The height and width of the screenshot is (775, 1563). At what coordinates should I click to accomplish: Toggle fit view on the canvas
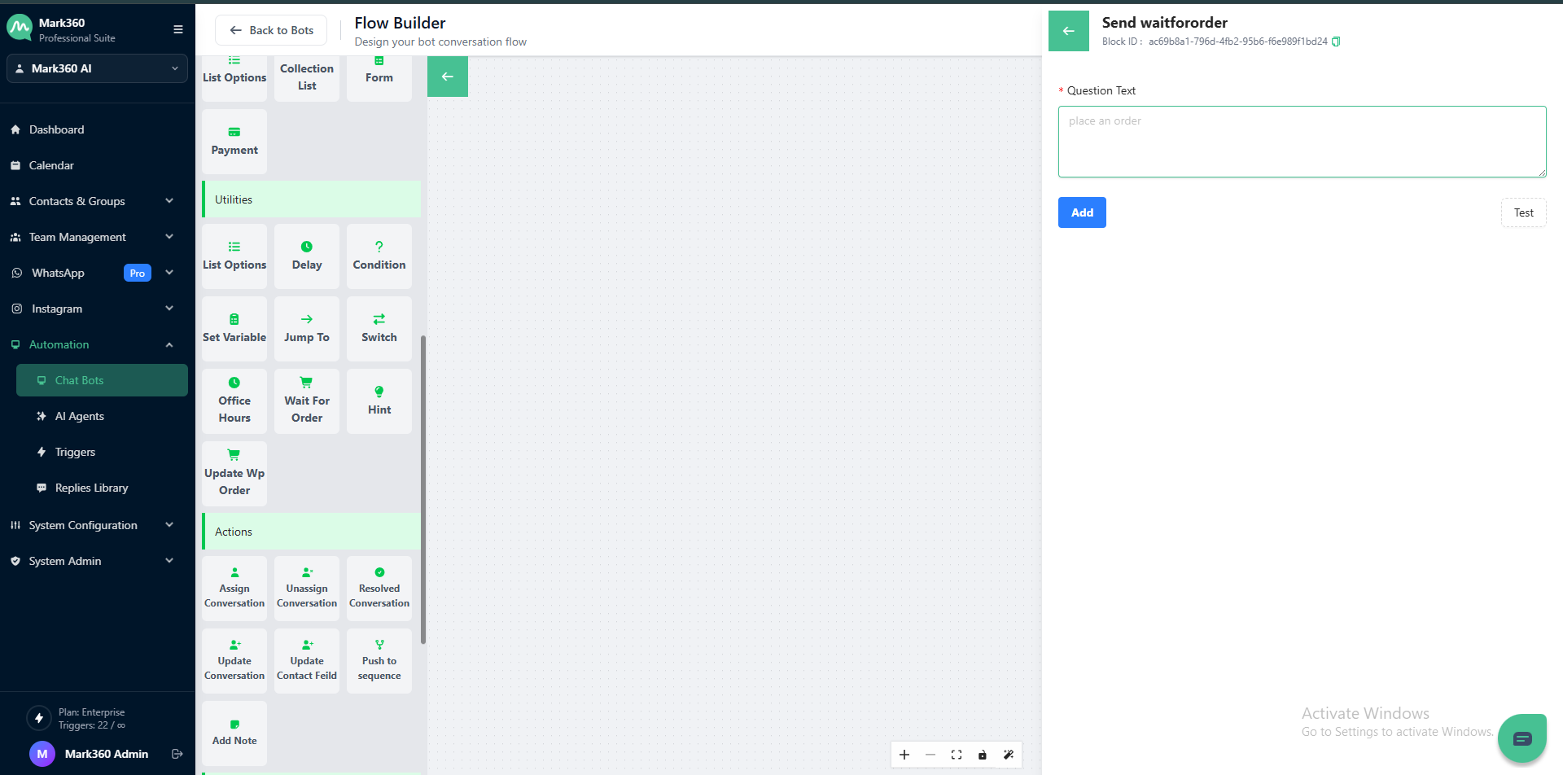[x=957, y=755]
